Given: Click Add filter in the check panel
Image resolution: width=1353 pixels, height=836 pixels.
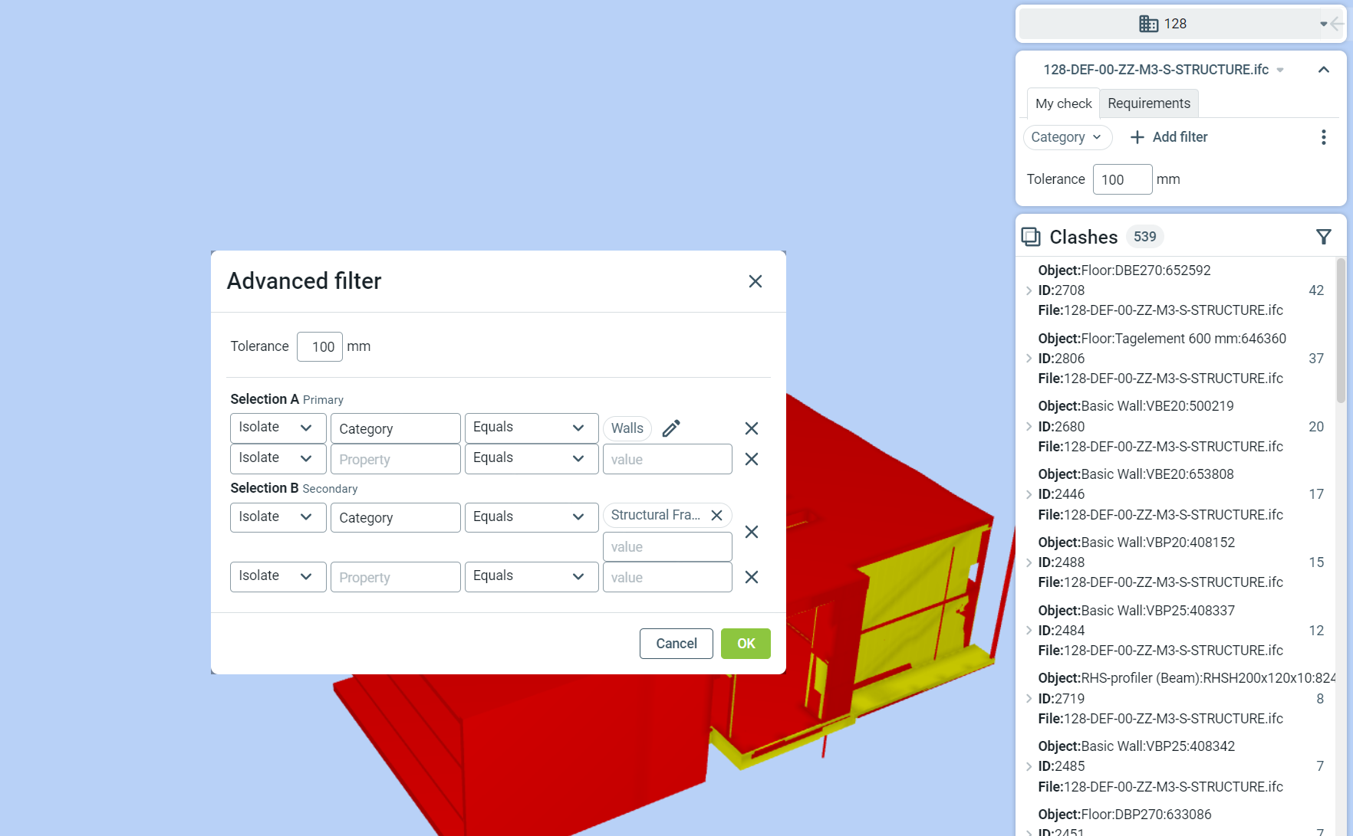Looking at the screenshot, I should tap(1169, 137).
